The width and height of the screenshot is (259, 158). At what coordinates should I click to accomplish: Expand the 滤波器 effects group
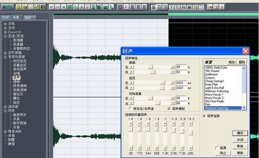(x=5, y=107)
